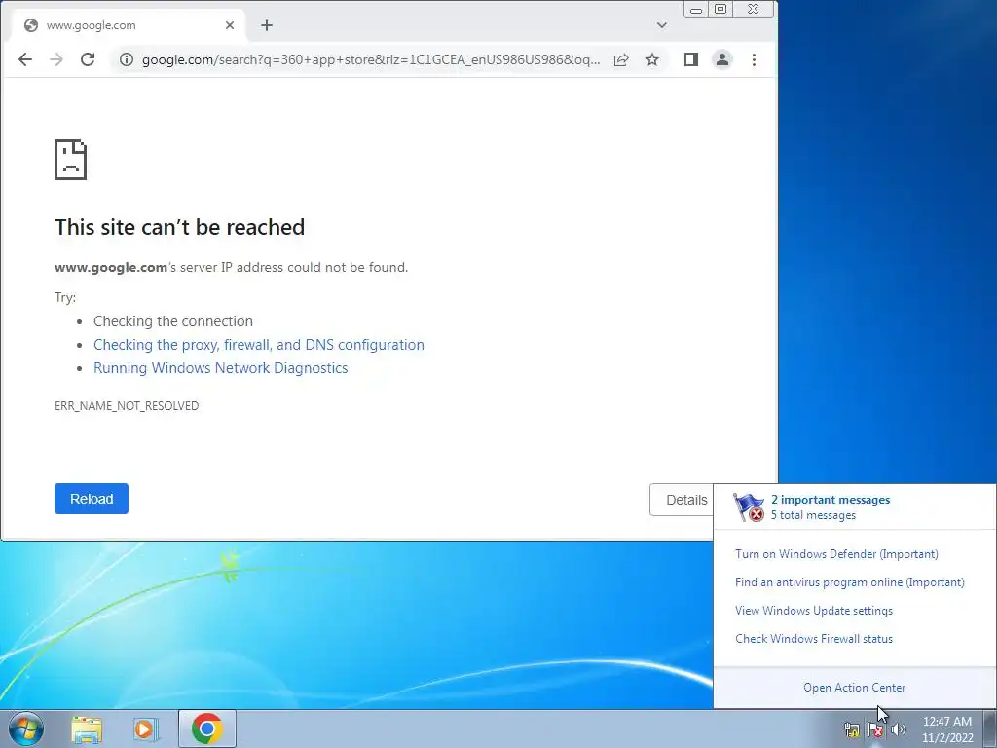The height and width of the screenshot is (748, 997).
Task: Click the 2 important messages header
Action: pyautogui.click(x=831, y=500)
